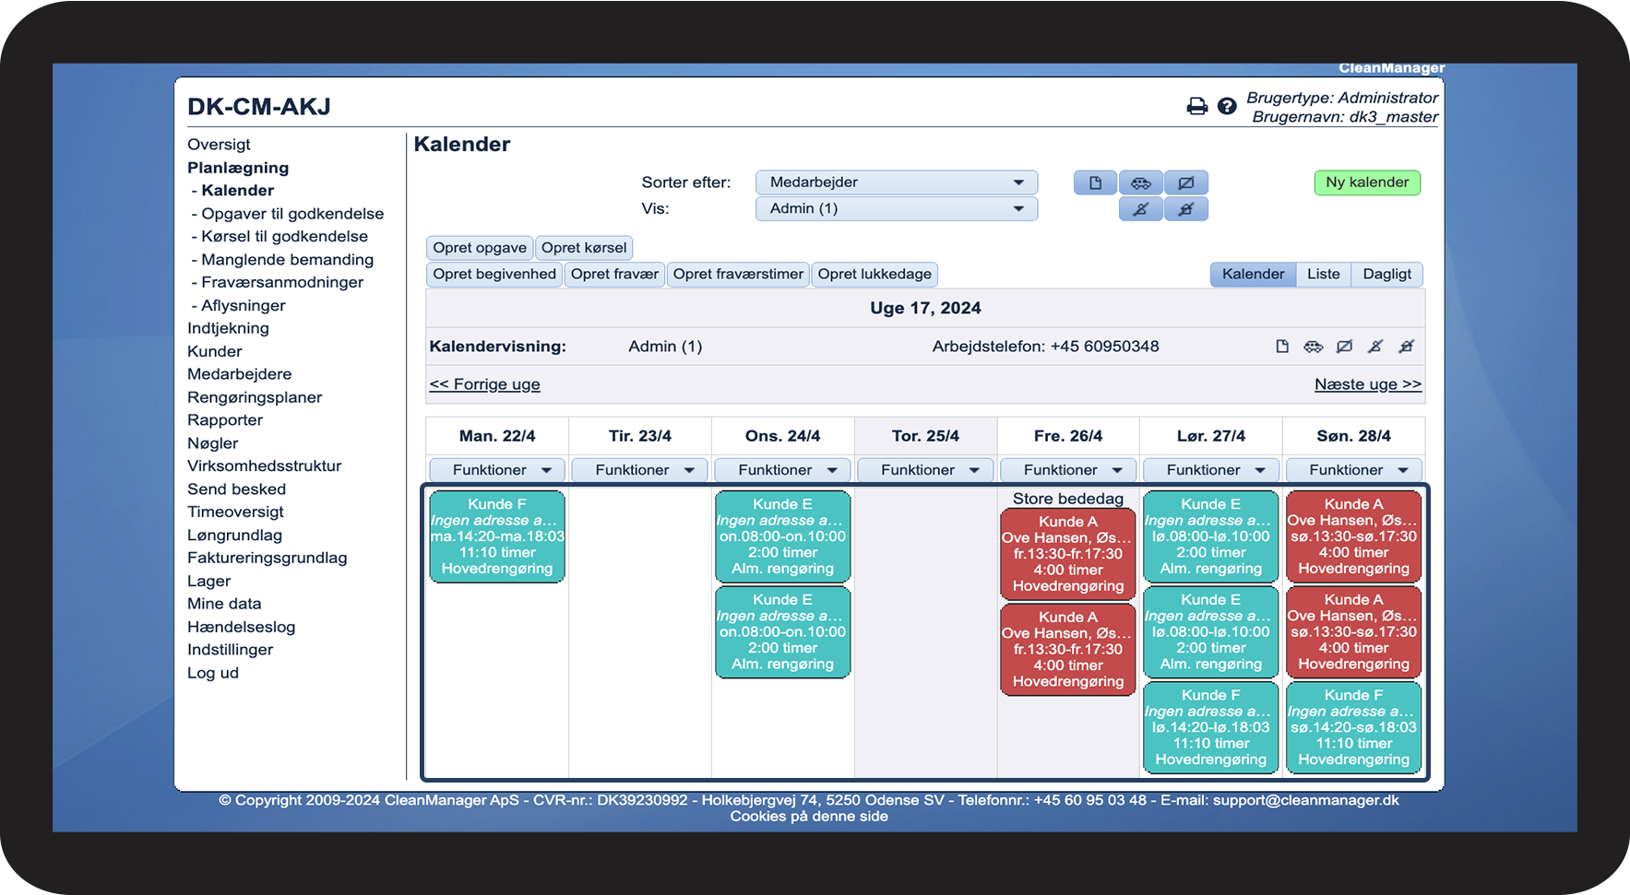Screen dimensions: 1630x895
Task: Expand Funktioner dropdown for Man. 22/4
Action: 497,470
